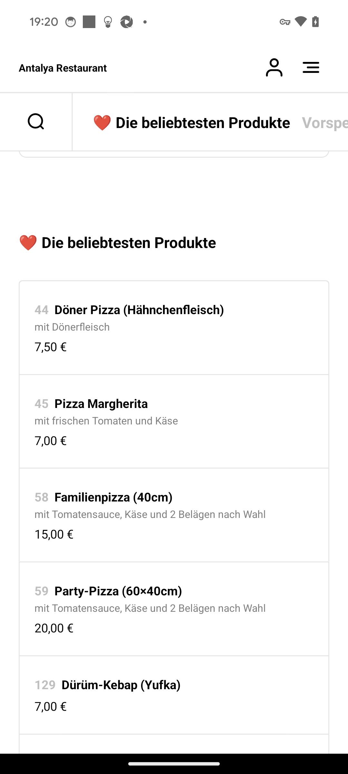The image size is (348, 774).
Task: Add Familienpizza (40cm) to order
Action: point(174,515)
